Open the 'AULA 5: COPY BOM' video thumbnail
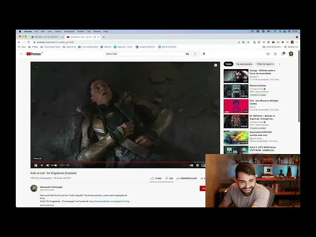 236,150
